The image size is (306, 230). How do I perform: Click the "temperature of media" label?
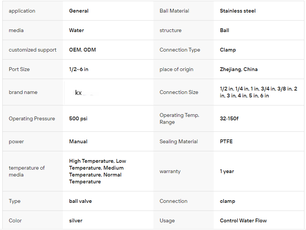(x=27, y=172)
